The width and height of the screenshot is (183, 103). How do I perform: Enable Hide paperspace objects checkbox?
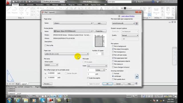pyautogui.click(x=113, y=61)
